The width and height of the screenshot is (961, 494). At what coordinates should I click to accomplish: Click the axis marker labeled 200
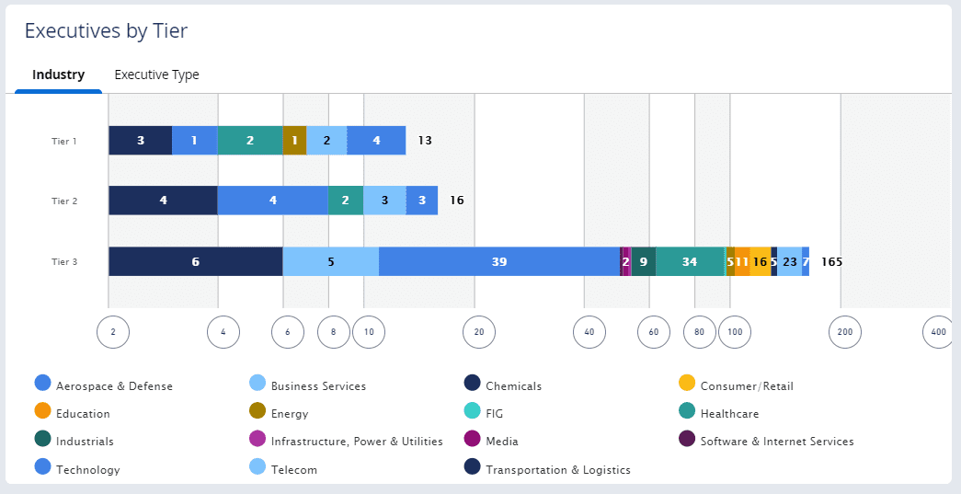[844, 332]
